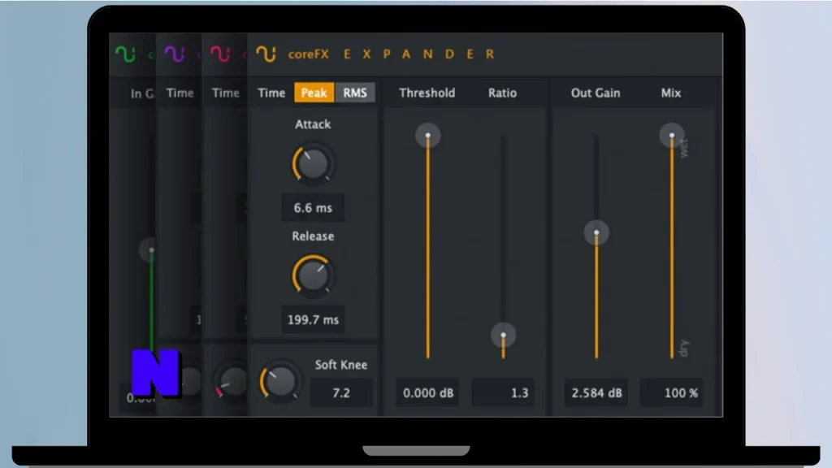
Task: Click the Soft Knee value field 7.2
Action: [x=341, y=392]
